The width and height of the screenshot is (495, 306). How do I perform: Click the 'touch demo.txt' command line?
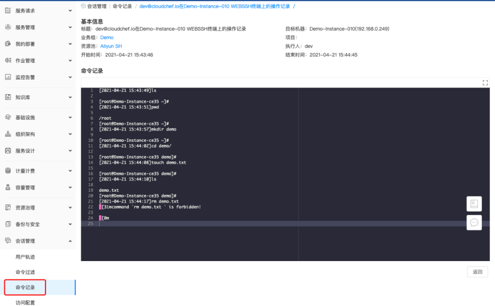pos(143,162)
